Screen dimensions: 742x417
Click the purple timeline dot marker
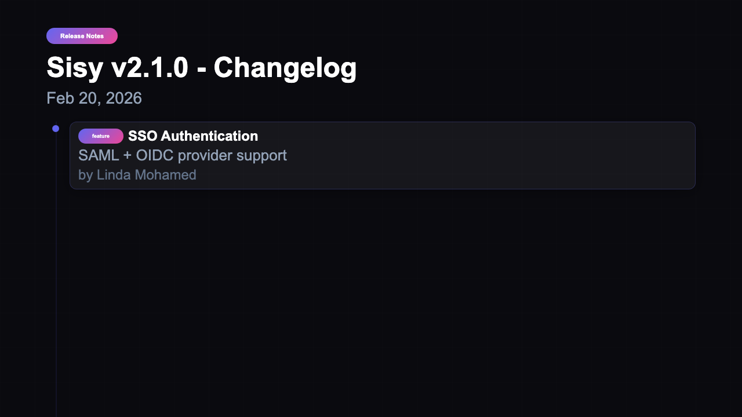tap(56, 129)
